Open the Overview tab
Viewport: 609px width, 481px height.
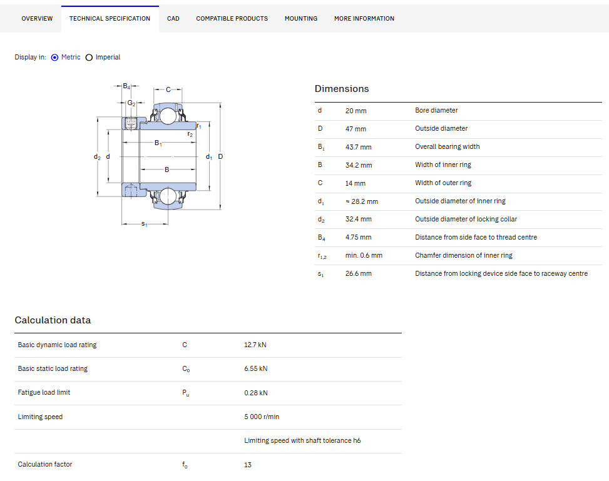37,19
